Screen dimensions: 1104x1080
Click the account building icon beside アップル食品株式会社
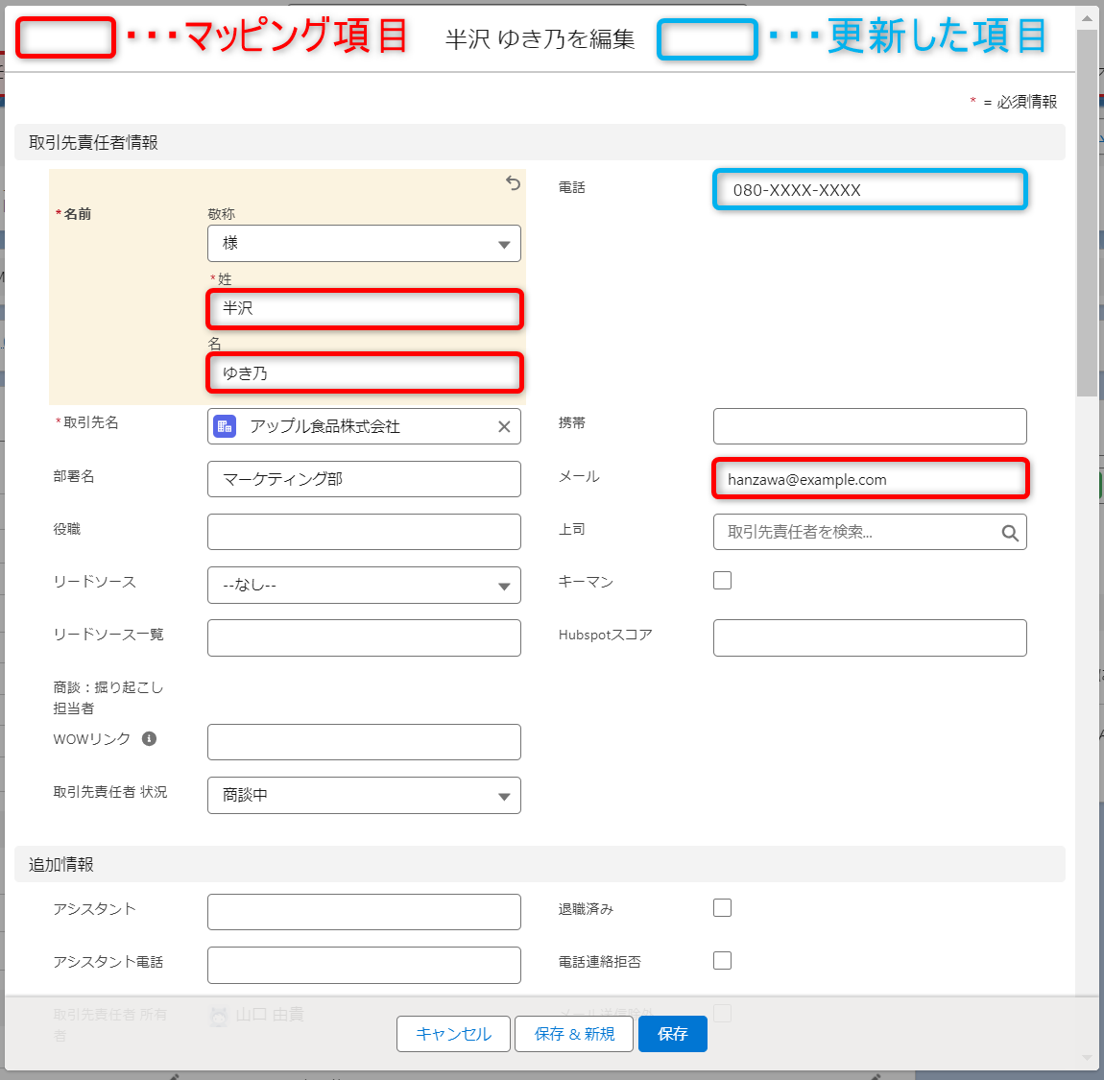tap(225, 426)
